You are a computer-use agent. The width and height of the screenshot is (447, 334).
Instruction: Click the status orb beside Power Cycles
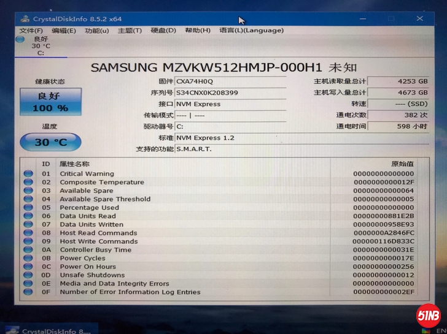pyautogui.click(x=28, y=259)
